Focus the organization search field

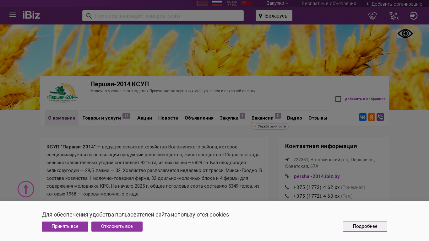point(163,16)
